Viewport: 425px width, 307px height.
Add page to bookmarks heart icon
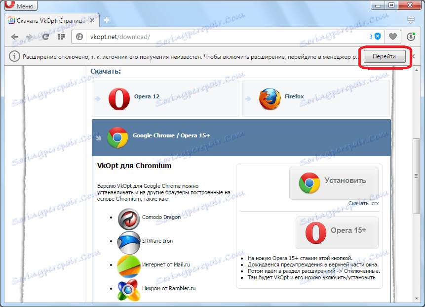[393, 37]
